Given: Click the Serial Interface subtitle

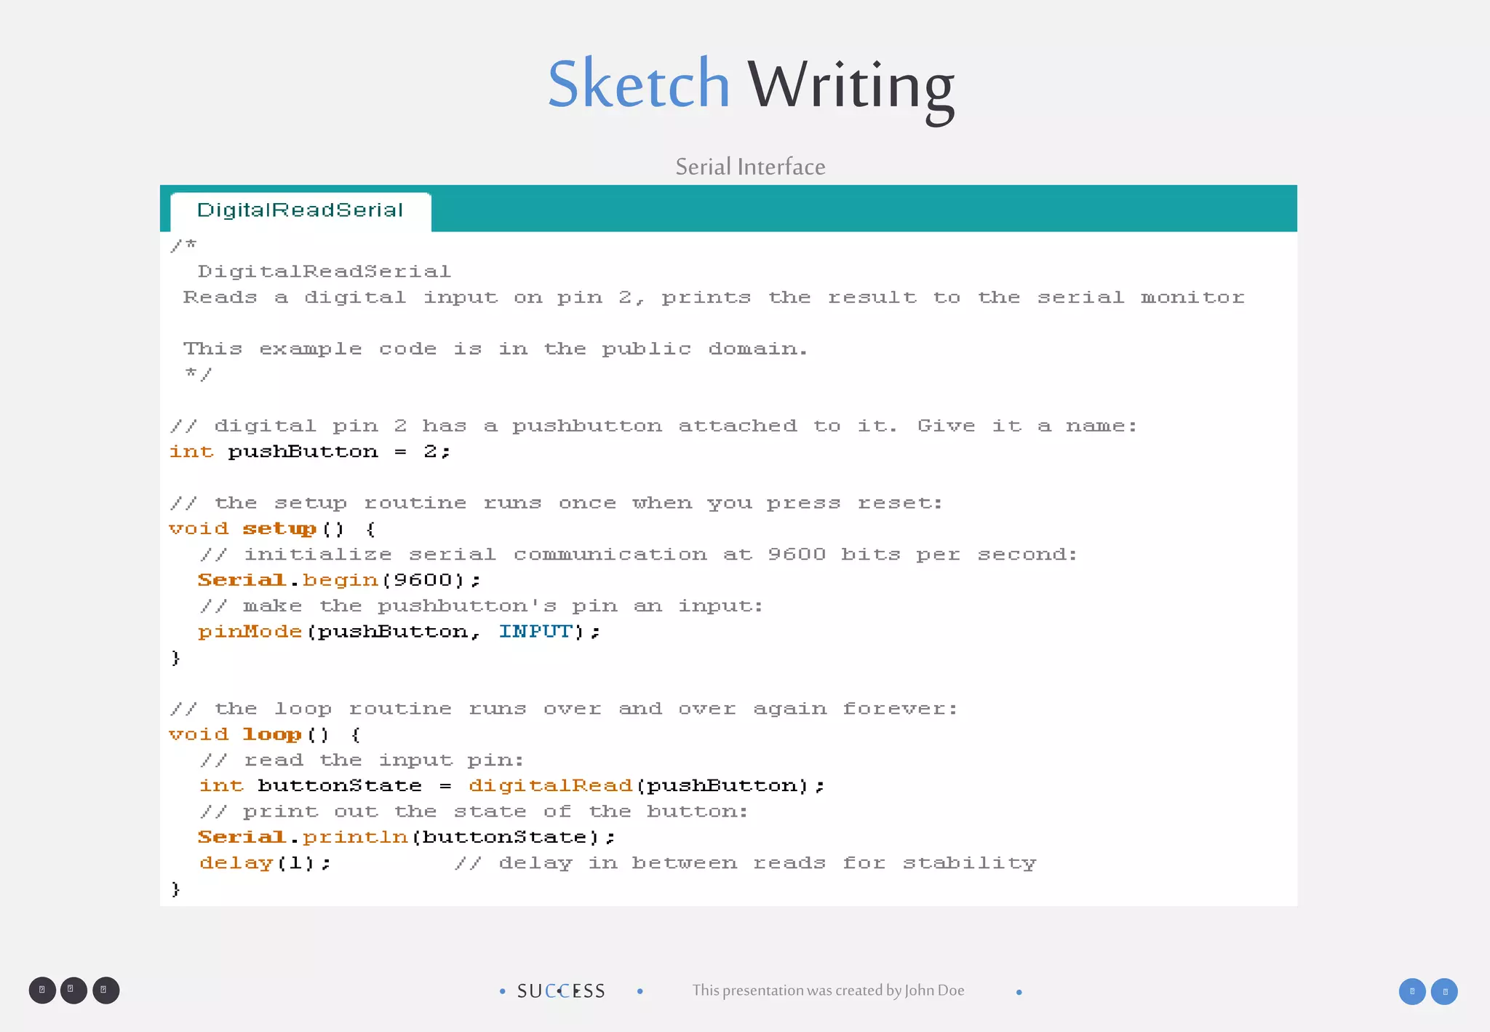Looking at the screenshot, I should pos(750,167).
